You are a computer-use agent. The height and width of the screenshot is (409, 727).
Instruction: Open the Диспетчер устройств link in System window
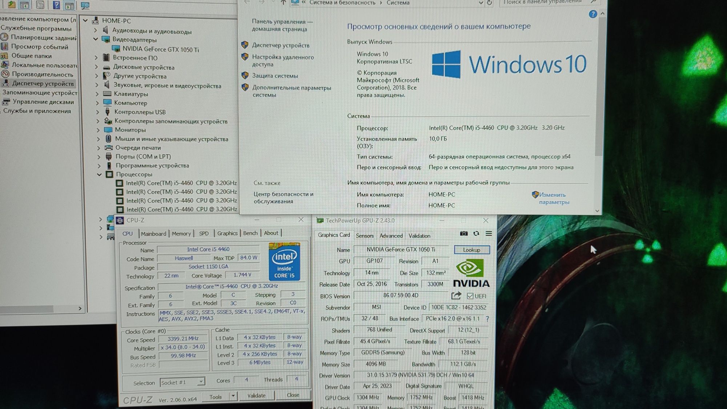tap(281, 45)
